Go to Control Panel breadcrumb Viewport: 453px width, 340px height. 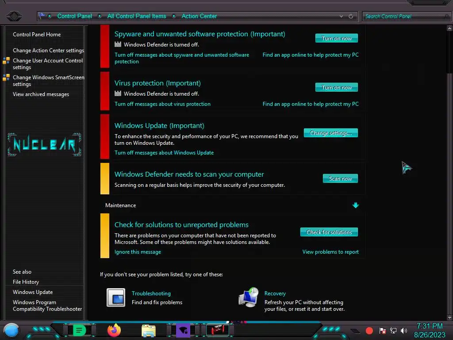[x=74, y=16]
